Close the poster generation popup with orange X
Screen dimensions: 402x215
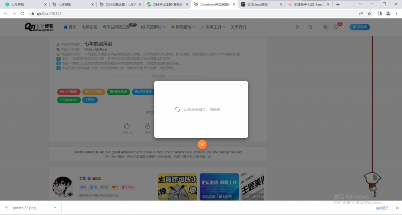click(x=202, y=145)
